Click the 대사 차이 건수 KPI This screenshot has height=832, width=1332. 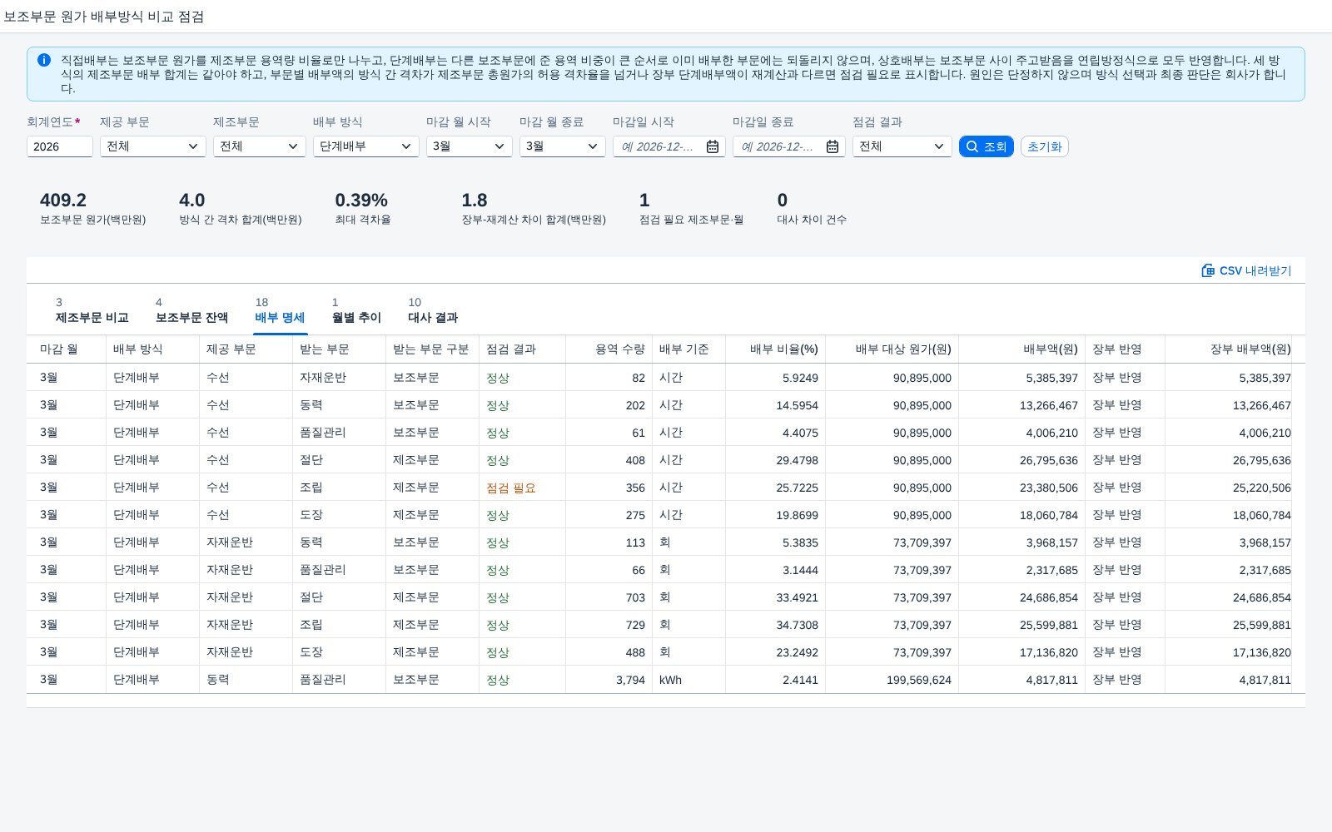812,208
